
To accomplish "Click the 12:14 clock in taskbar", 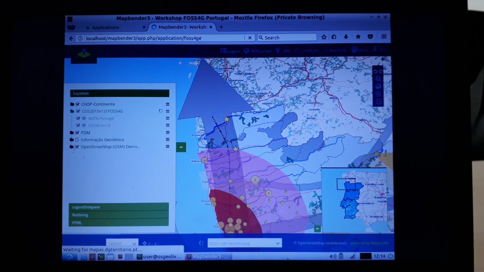I will pos(379,256).
